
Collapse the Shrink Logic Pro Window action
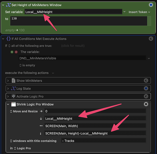tap(8, 104)
